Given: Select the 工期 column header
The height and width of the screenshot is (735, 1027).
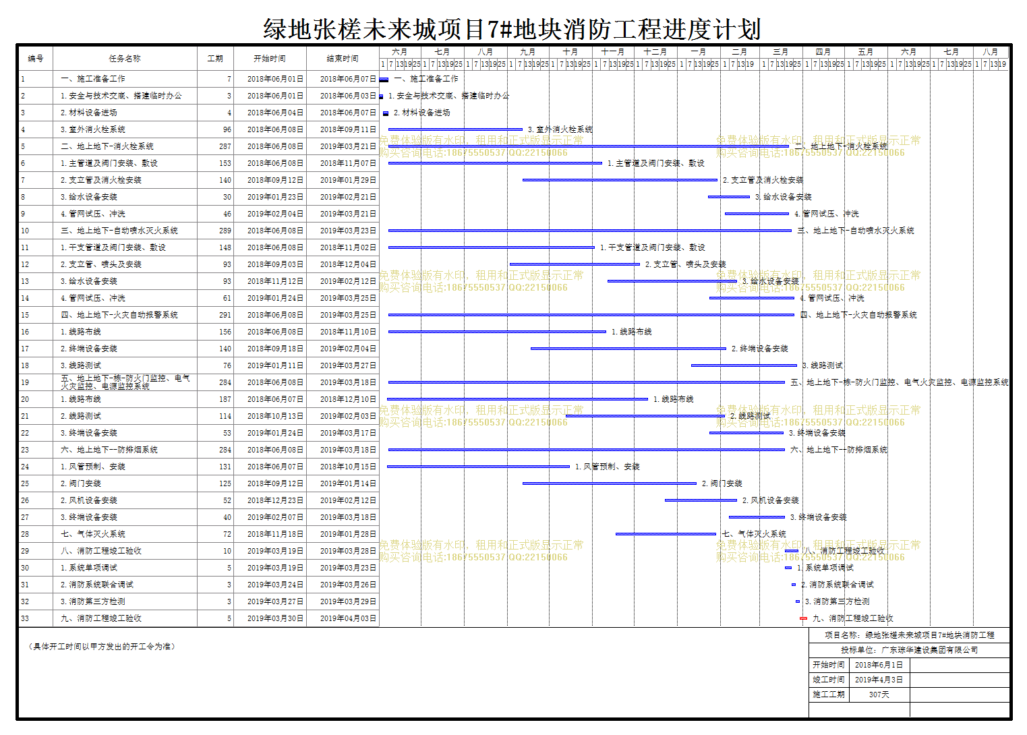Looking at the screenshot, I should point(215,59).
